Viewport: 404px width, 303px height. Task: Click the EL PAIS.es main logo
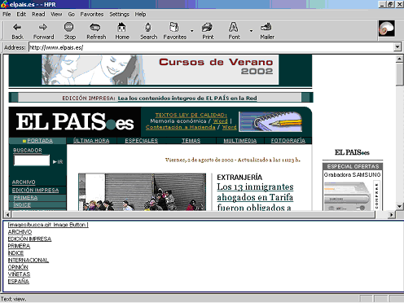(75, 122)
